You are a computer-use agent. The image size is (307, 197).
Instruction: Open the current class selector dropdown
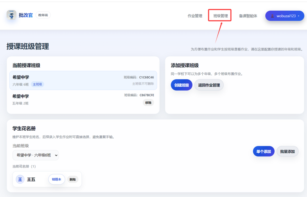click(36, 155)
